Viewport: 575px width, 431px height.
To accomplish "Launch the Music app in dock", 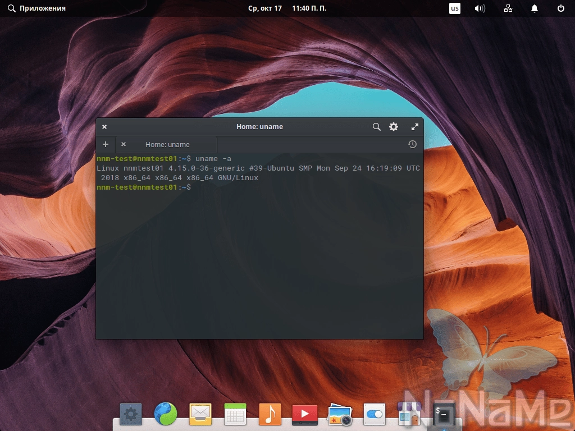I will click(x=270, y=414).
